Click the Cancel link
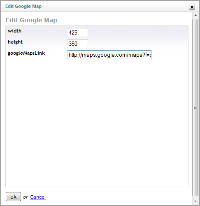Screen dimensions: 200x206 (x=37, y=197)
